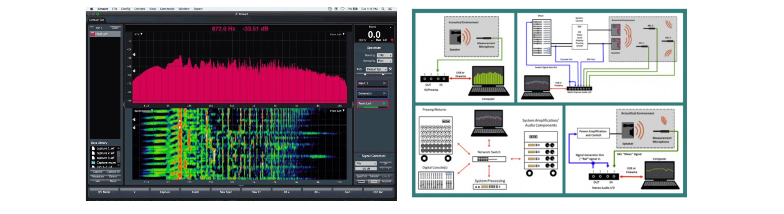Click the More button
This screenshot has width=784, height=214.
point(113,181)
